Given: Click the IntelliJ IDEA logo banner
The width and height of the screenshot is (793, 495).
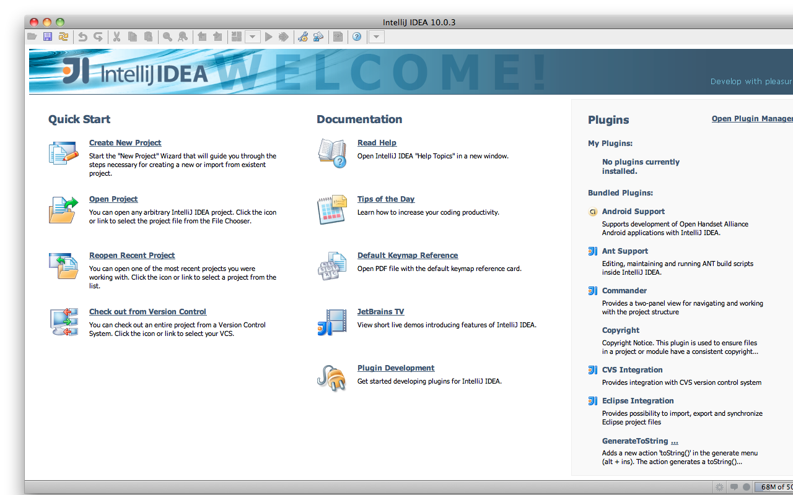Looking at the screenshot, I should (135, 72).
